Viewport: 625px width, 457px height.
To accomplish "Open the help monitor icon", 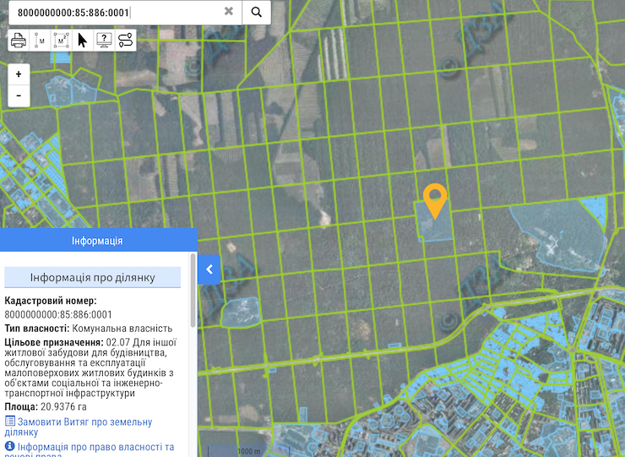I will (104, 40).
